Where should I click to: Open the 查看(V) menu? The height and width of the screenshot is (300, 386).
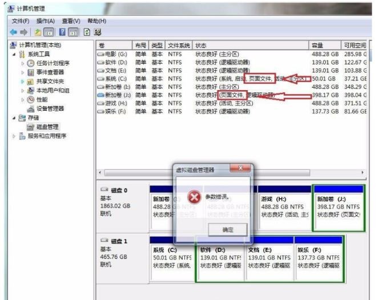click(x=71, y=21)
